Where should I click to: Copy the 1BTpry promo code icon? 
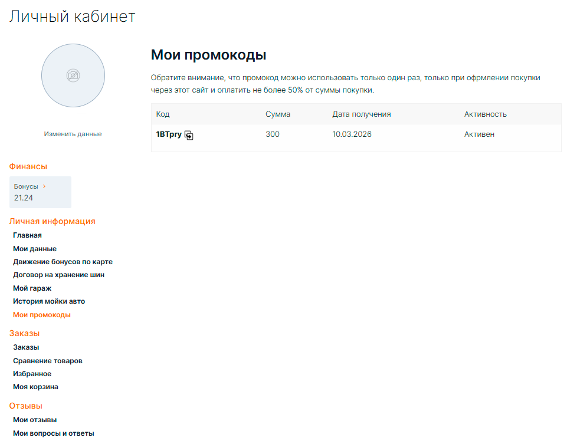189,135
